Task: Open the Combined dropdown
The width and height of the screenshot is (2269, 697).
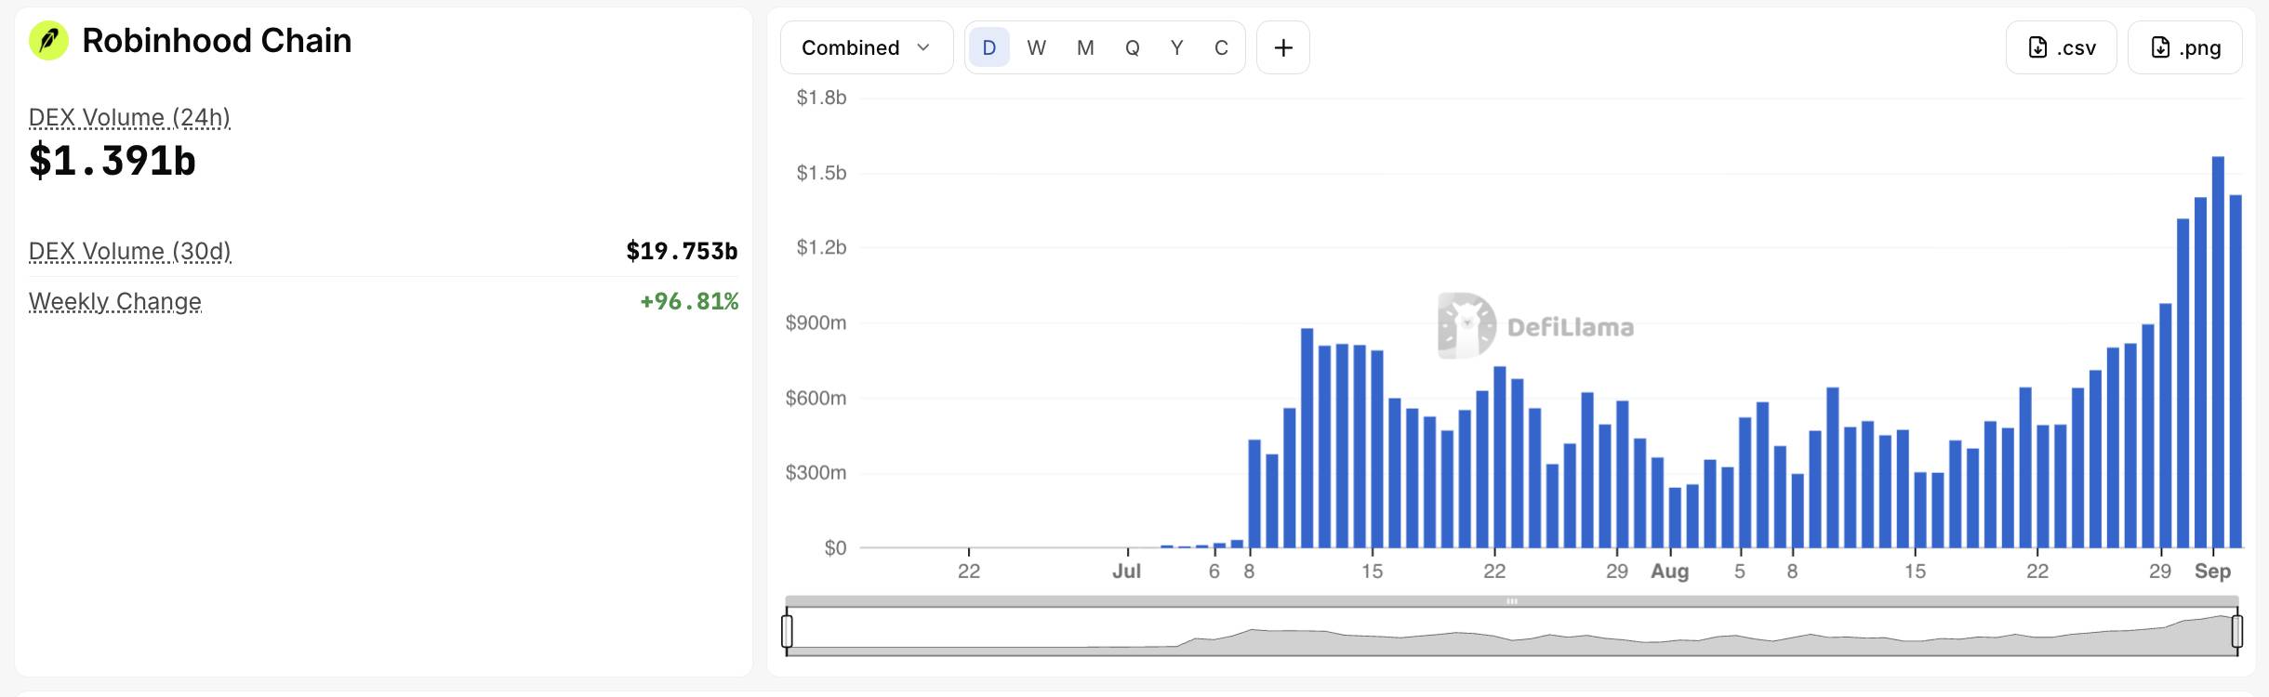Action: pyautogui.click(x=867, y=47)
